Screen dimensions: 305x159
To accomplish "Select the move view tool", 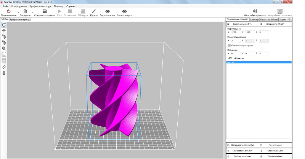I will [4, 31].
